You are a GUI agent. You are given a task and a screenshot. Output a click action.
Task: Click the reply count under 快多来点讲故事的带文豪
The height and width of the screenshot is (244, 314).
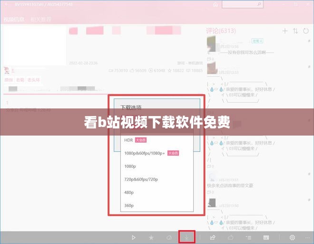210,192
